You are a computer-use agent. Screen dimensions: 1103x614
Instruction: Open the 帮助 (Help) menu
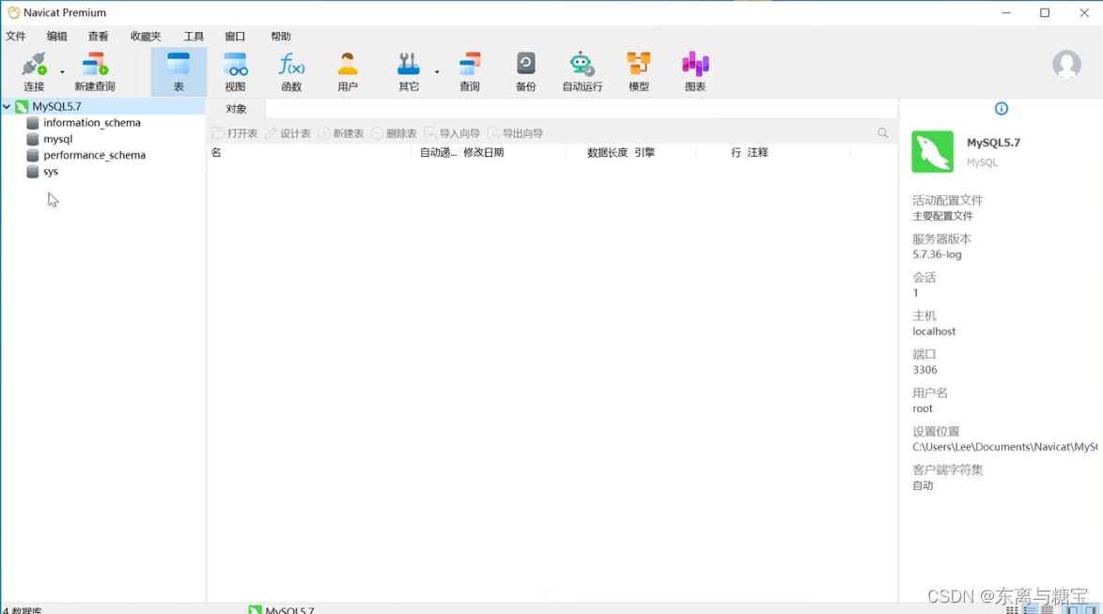coord(281,36)
